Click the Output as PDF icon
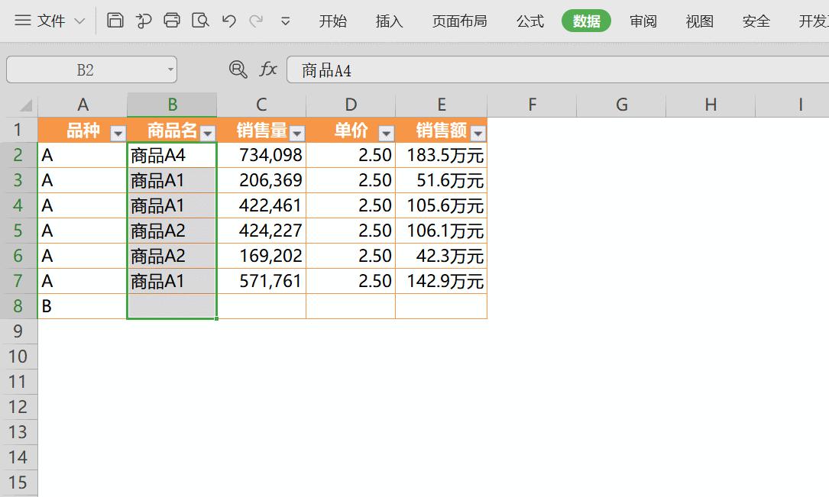Image resolution: width=829 pixels, height=497 pixels. pyautogui.click(x=144, y=21)
